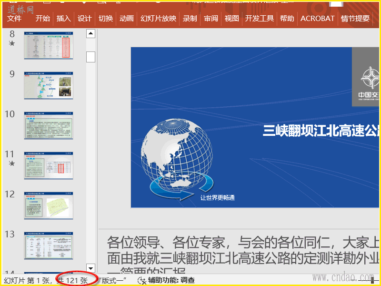Open the 幻灯片放映 ribbon tab
381x286 pixels.
coord(159,19)
